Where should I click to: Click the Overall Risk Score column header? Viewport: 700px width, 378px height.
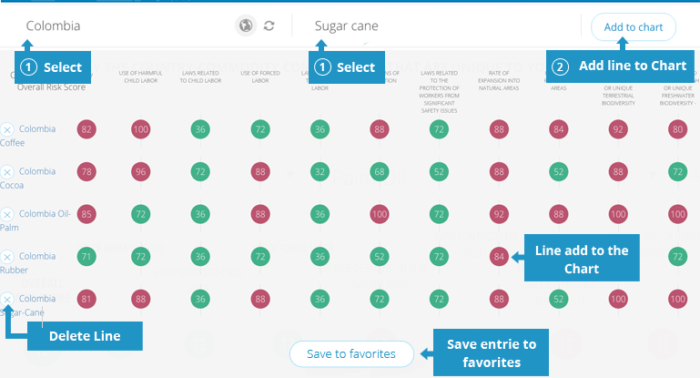(51, 87)
